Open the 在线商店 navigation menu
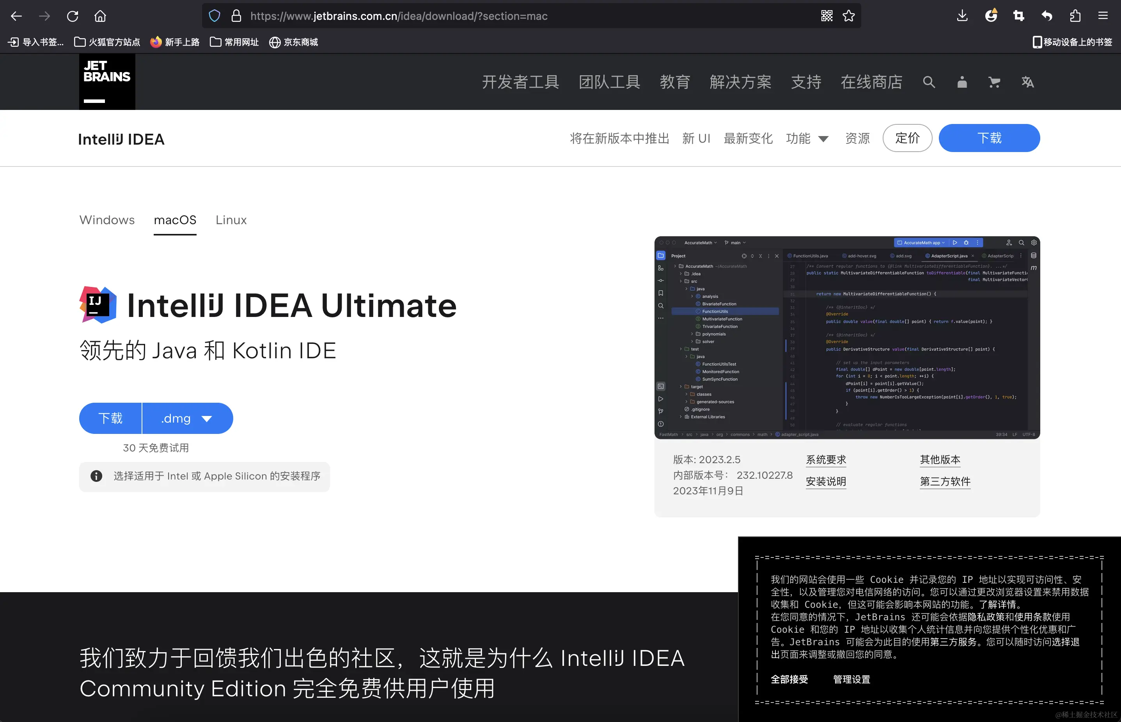This screenshot has height=722, width=1121. point(872,82)
